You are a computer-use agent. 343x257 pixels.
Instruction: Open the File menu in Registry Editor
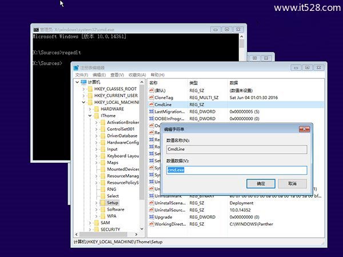[82, 75]
